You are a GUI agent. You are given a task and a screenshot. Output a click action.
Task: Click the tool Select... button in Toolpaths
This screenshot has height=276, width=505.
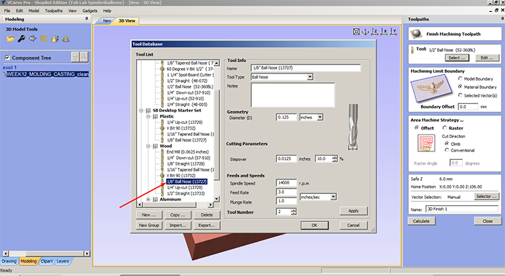pyautogui.click(x=457, y=58)
